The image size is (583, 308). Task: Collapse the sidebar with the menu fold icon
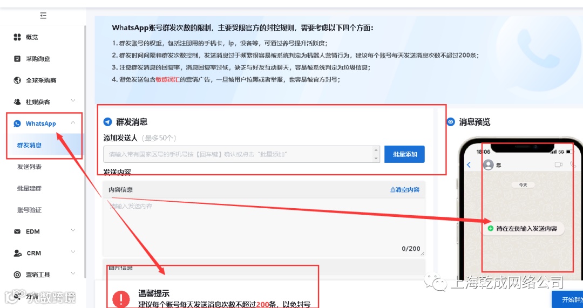click(44, 16)
